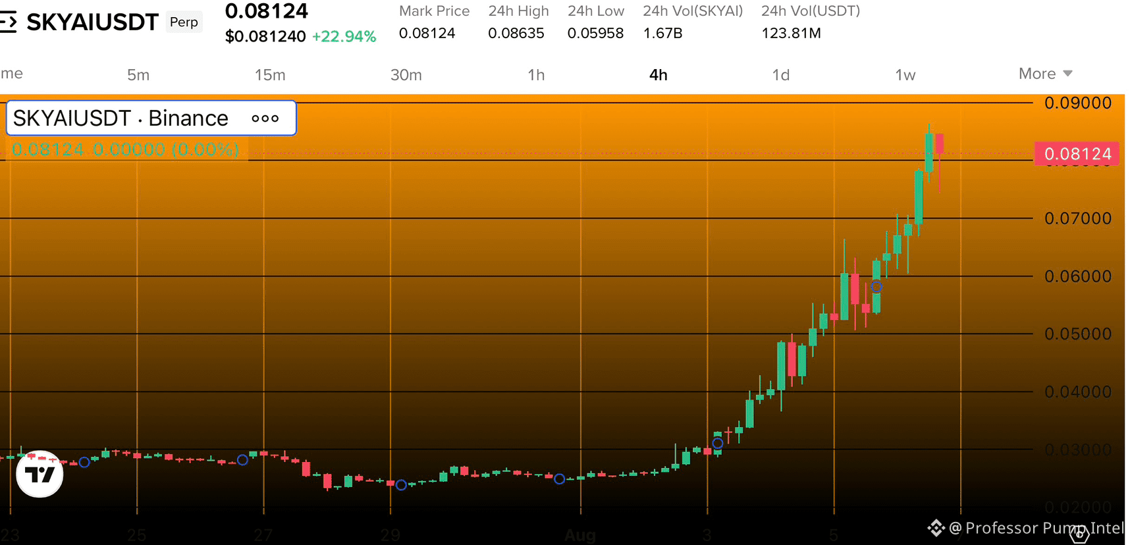Viewport: 1130px width, 545px height.
Task: Click the 0.08635 24h high value
Action: [516, 33]
